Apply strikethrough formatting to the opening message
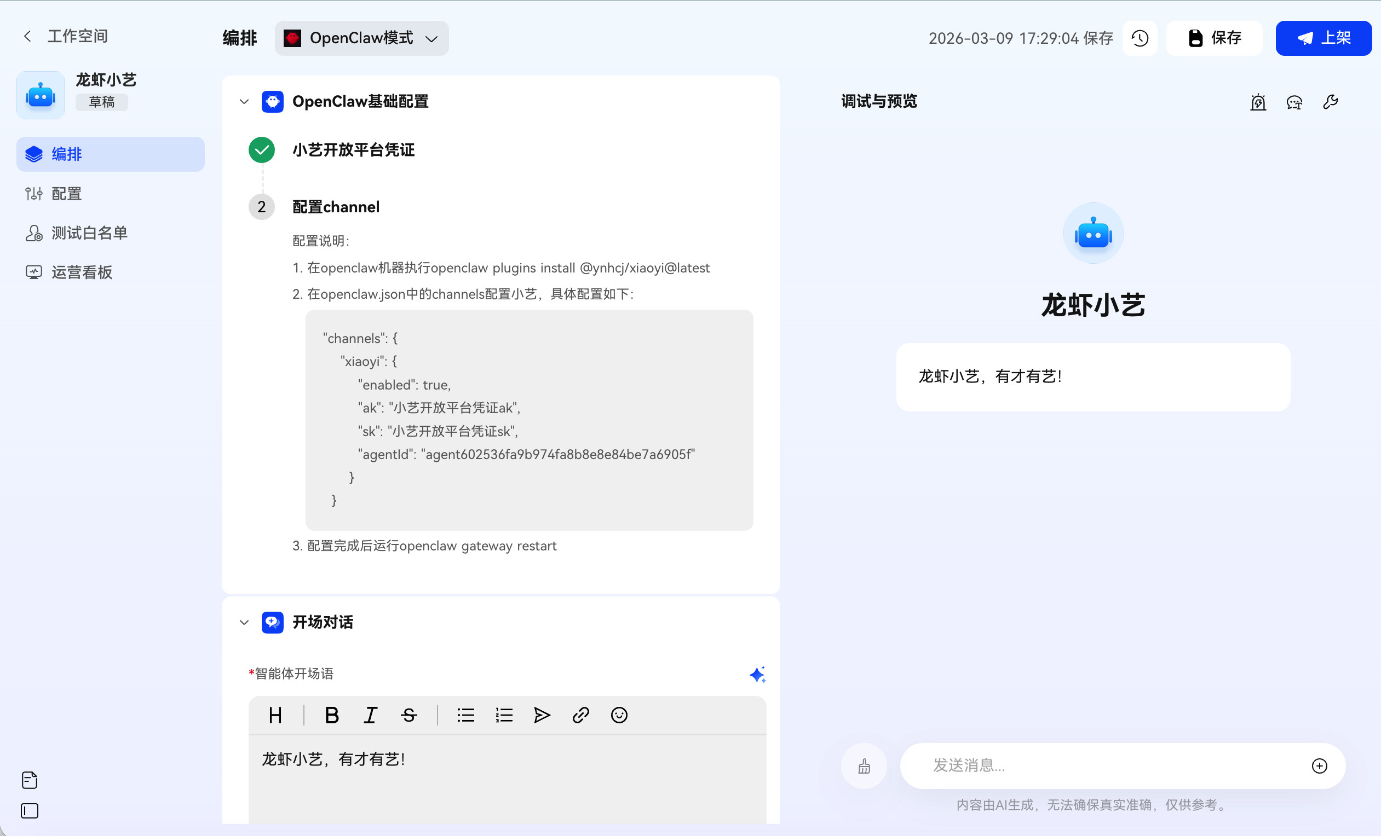This screenshot has height=836, width=1381. click(408, 715)
